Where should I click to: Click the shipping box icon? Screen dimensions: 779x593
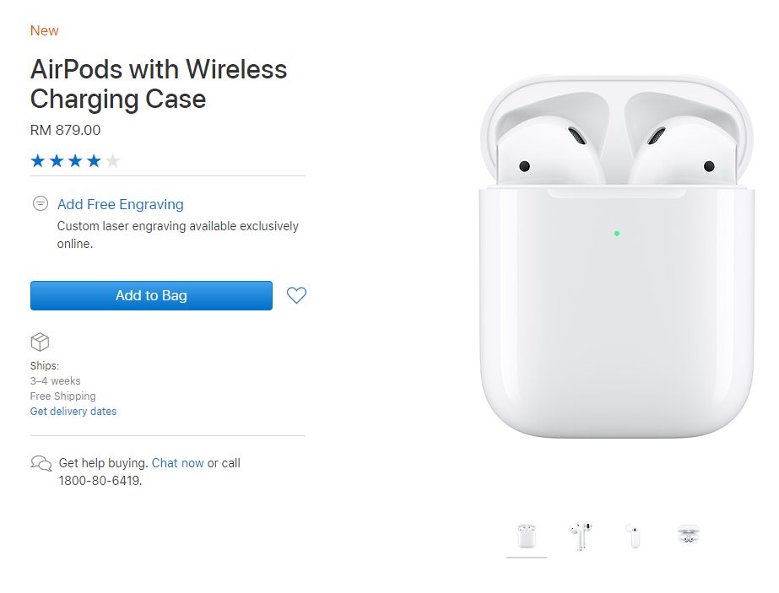point(40,342)
